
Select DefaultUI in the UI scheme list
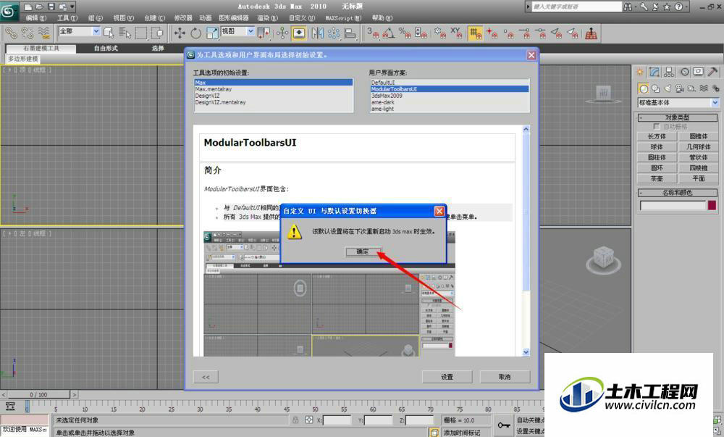point(450,82)
